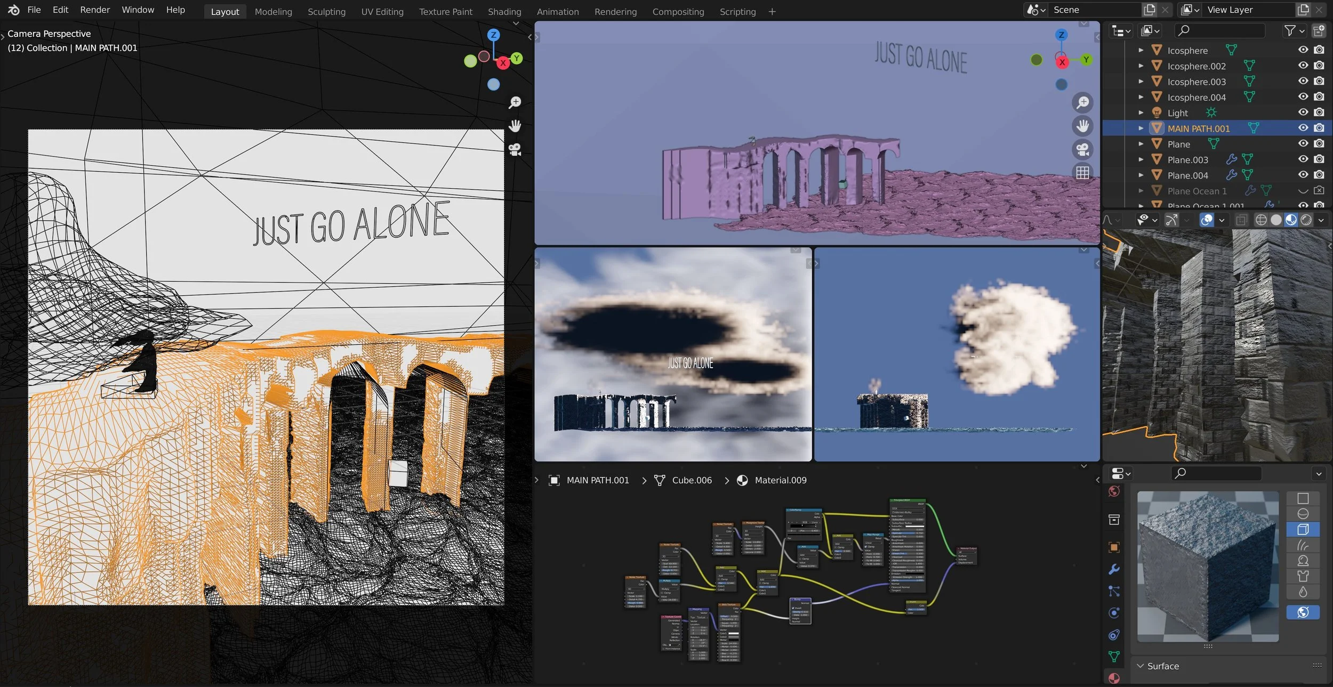Hide the Light object in viewport
Screen dimensions: 1333x687
[x=1303, y=112]
